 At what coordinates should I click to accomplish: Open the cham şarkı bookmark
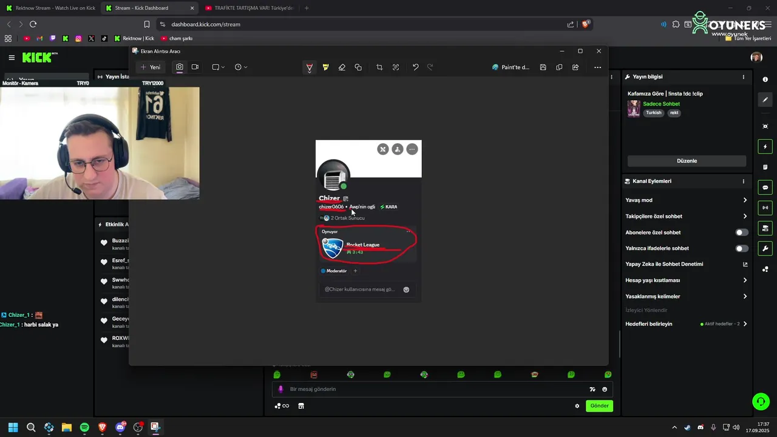click(x=177, y=38)
